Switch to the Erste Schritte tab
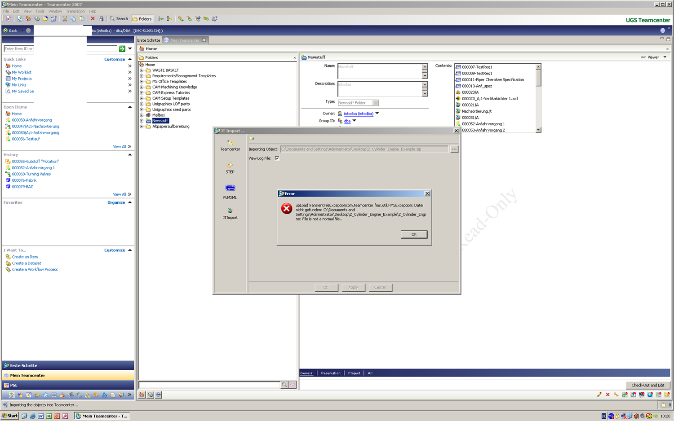674x421 pixels. pos(149,40)
